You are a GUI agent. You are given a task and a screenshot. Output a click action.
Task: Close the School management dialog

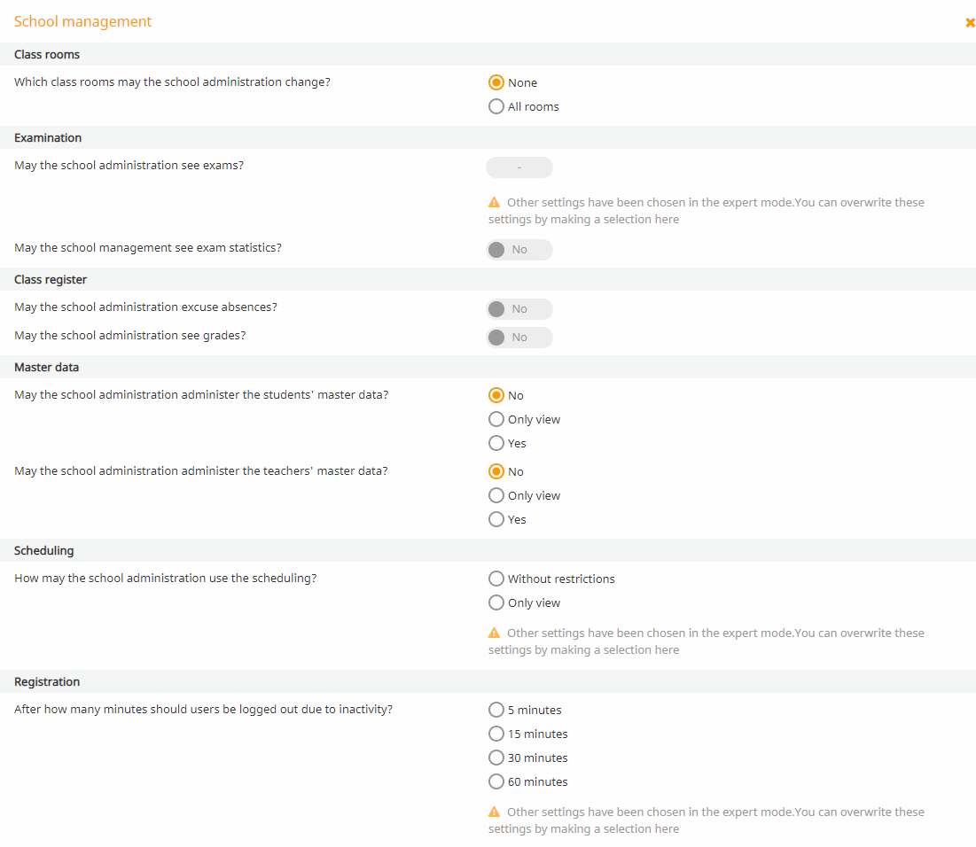click(970, 23)
